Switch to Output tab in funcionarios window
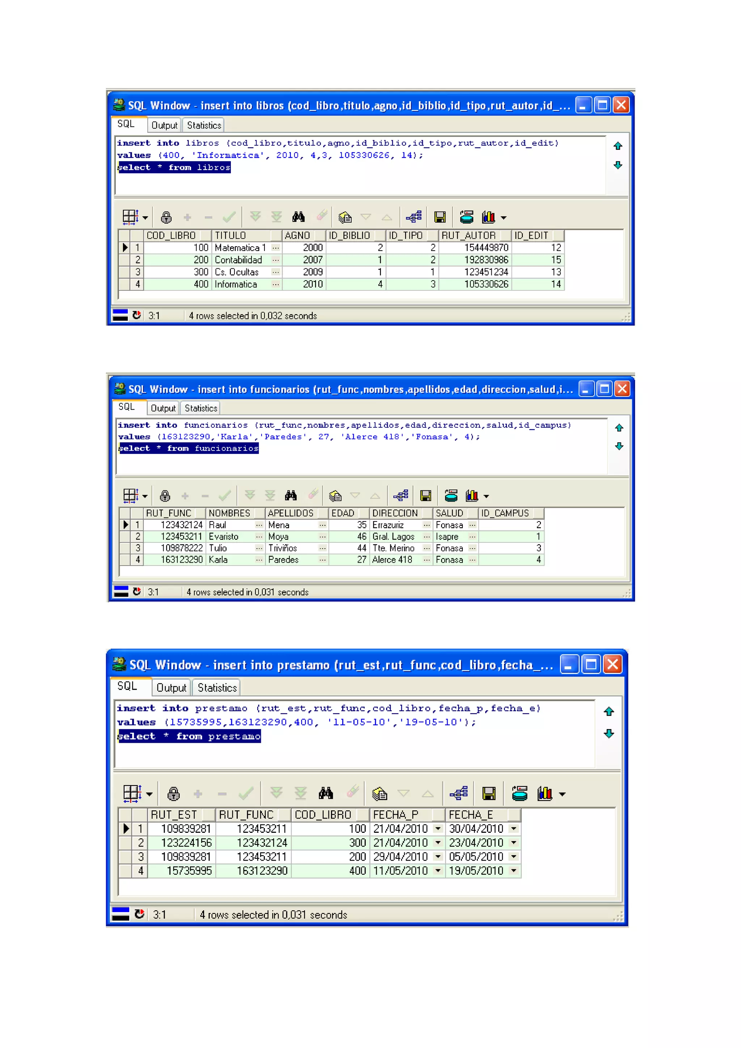This screenshot has height=1048, width=741. click(163, 408)
